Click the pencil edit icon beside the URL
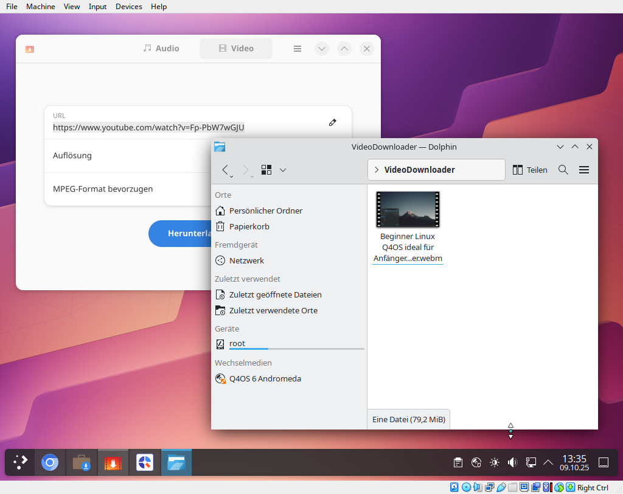The image size is (623, 494). pyautogui.click(x=332, y=122)
